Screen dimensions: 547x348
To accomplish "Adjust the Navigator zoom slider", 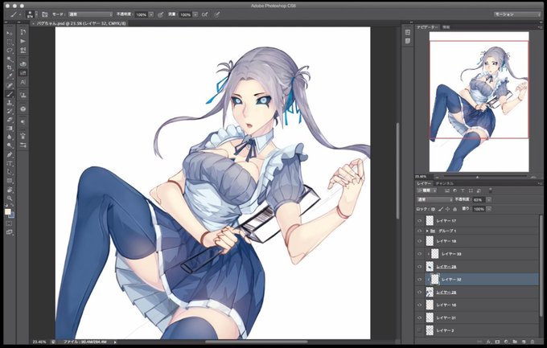I will tap(478, 177).
